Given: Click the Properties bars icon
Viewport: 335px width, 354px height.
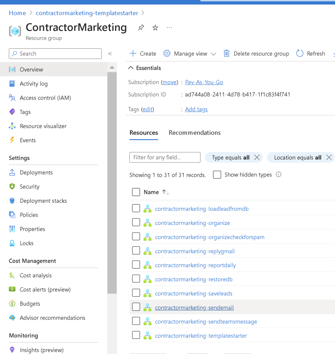Looking at the screenshot, I should 12,229.
